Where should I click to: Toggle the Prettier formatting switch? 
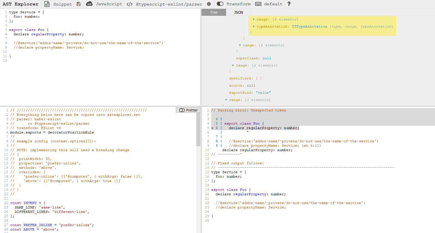click(x=188, y=110)
